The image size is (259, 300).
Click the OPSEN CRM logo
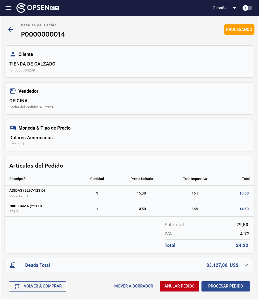(x=38, y=8)
